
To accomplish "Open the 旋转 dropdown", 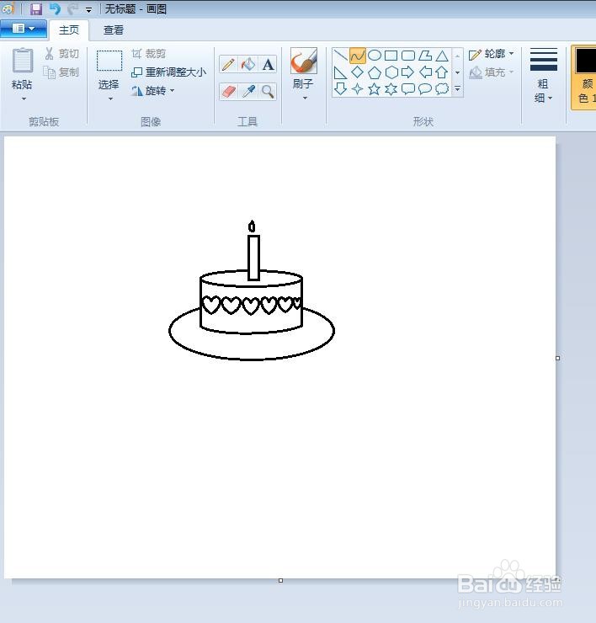I will 153,91.
